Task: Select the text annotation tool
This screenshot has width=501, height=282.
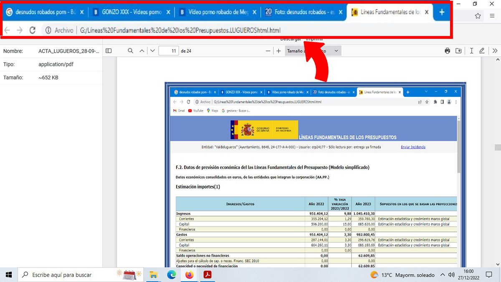Action: pos(471,51)
